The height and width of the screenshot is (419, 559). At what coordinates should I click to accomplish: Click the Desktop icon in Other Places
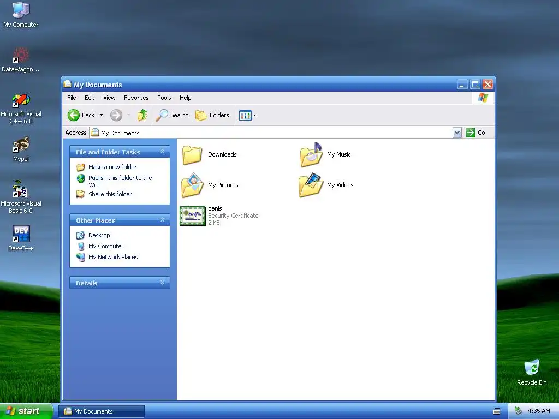pyautogui.click(x=81, y=235)
